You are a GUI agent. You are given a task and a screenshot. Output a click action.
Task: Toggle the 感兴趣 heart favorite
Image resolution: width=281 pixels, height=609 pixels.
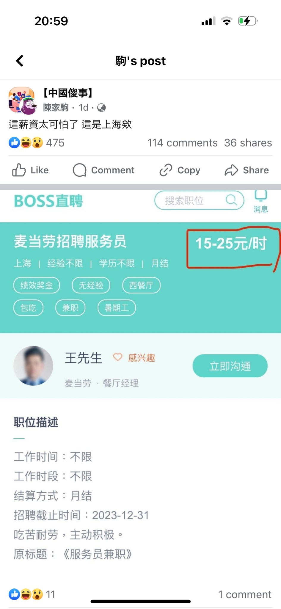tap(118, 357)
